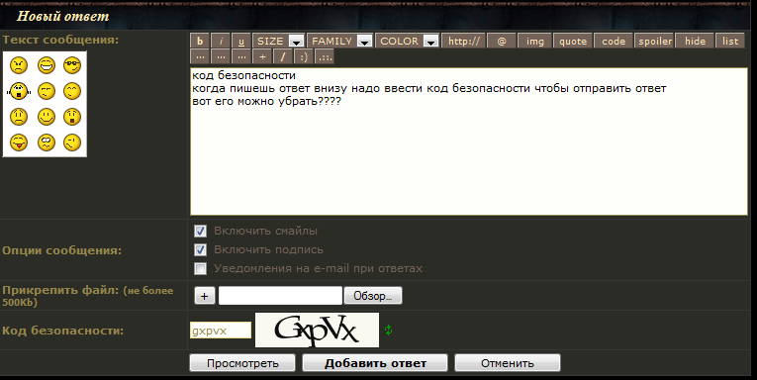Screen dimensions: 757x380
Task: Focus the security code field containing gxpvx
Action: coord(221,331)
